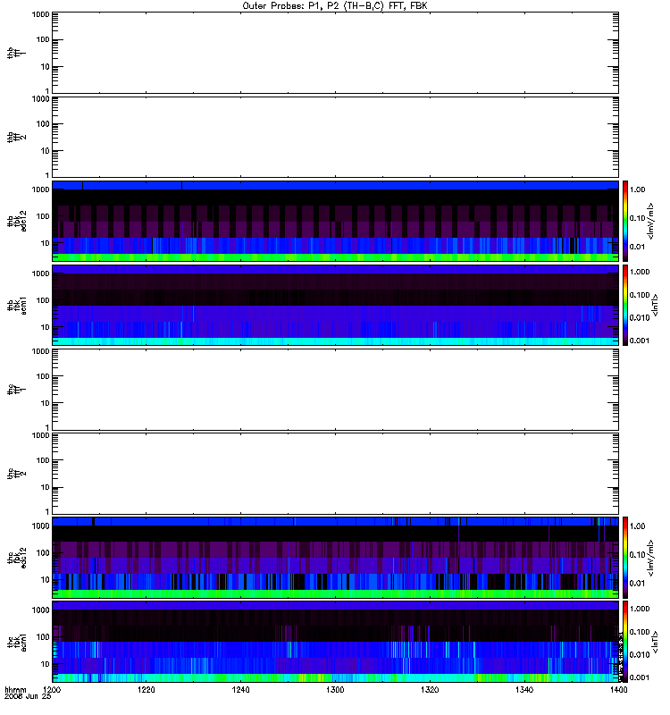Click the <|mV/m|> unit label beside thb edc12 color bar
This screenshot has height=715, width=670.
tap(650, 221)
